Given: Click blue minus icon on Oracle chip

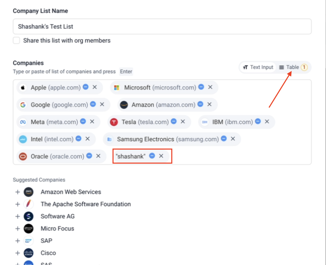Looking at the screenshot, I should (x=89, y=156).
